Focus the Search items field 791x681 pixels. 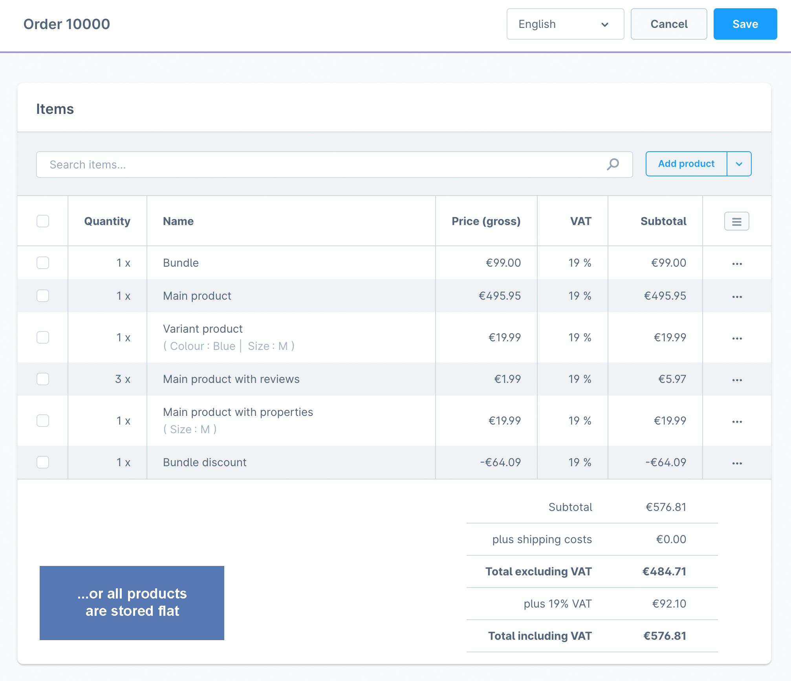point(334,165)
